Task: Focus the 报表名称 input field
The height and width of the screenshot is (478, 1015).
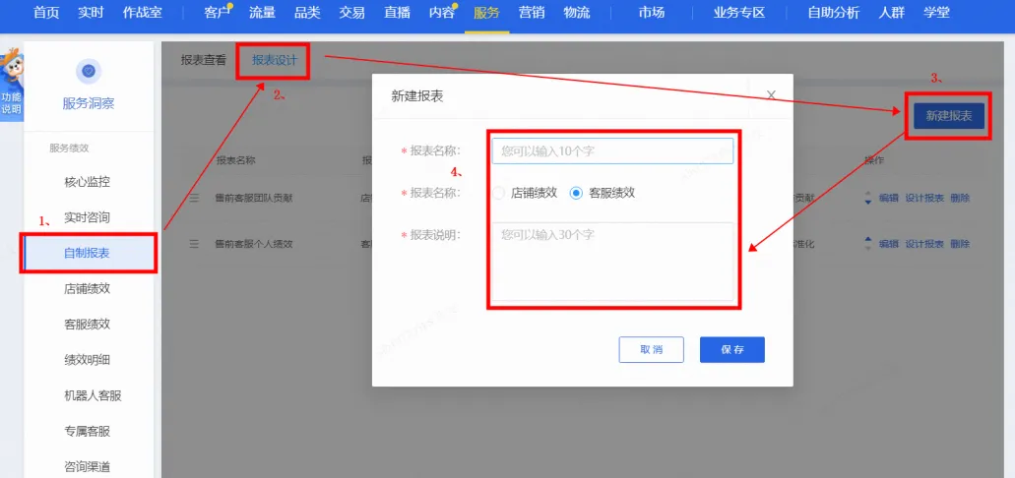Action: tap(612, 150)
